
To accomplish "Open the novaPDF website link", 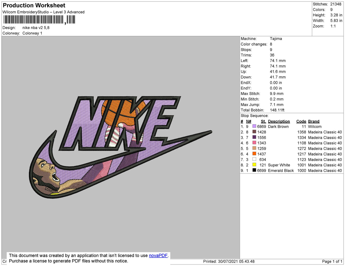I will (x=158, y=255).
